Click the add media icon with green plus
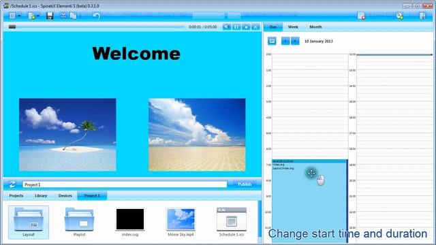This screenshot has width=436, height=245. [x=400, y=16]
